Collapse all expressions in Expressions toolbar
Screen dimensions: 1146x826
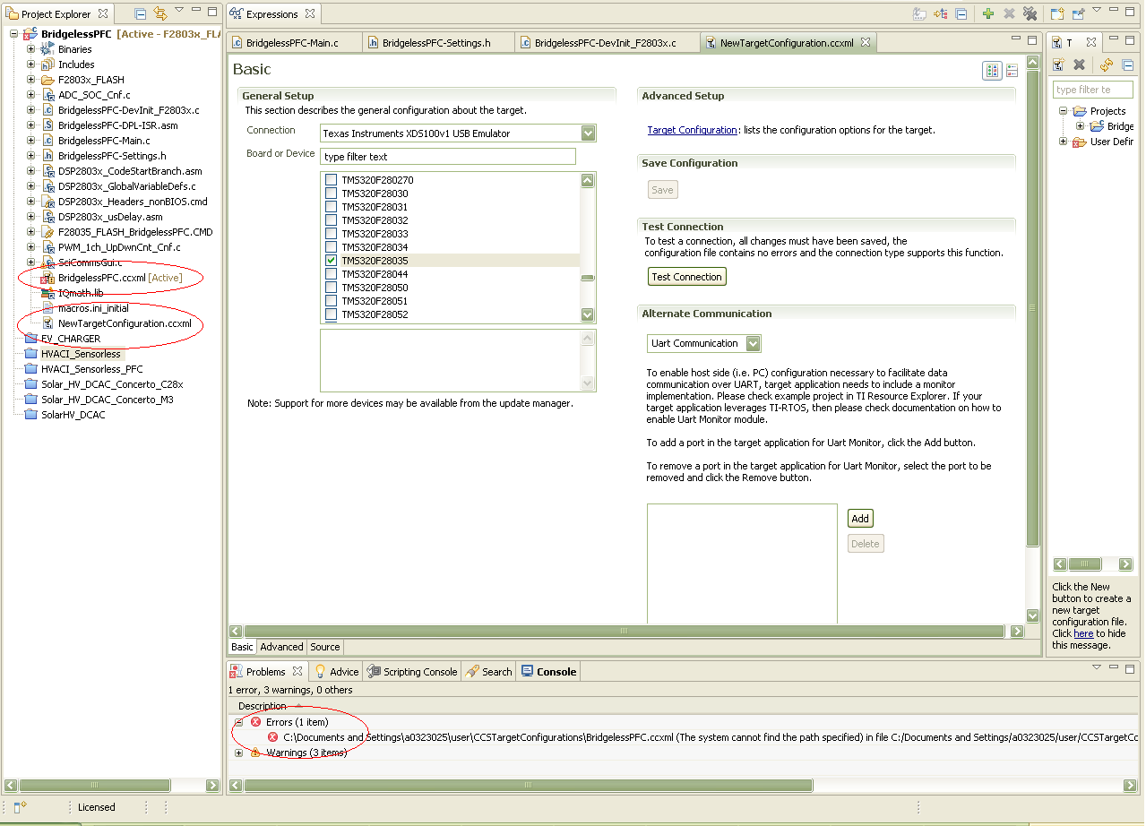961,14
